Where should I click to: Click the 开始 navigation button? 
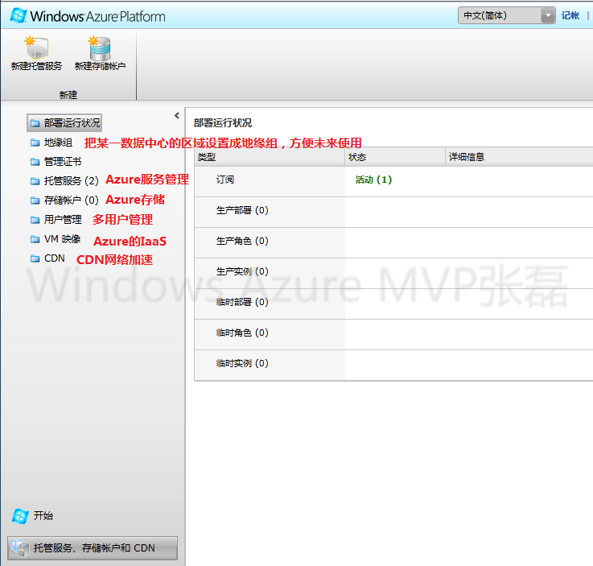pyautogui.click(x=43, y=515)
